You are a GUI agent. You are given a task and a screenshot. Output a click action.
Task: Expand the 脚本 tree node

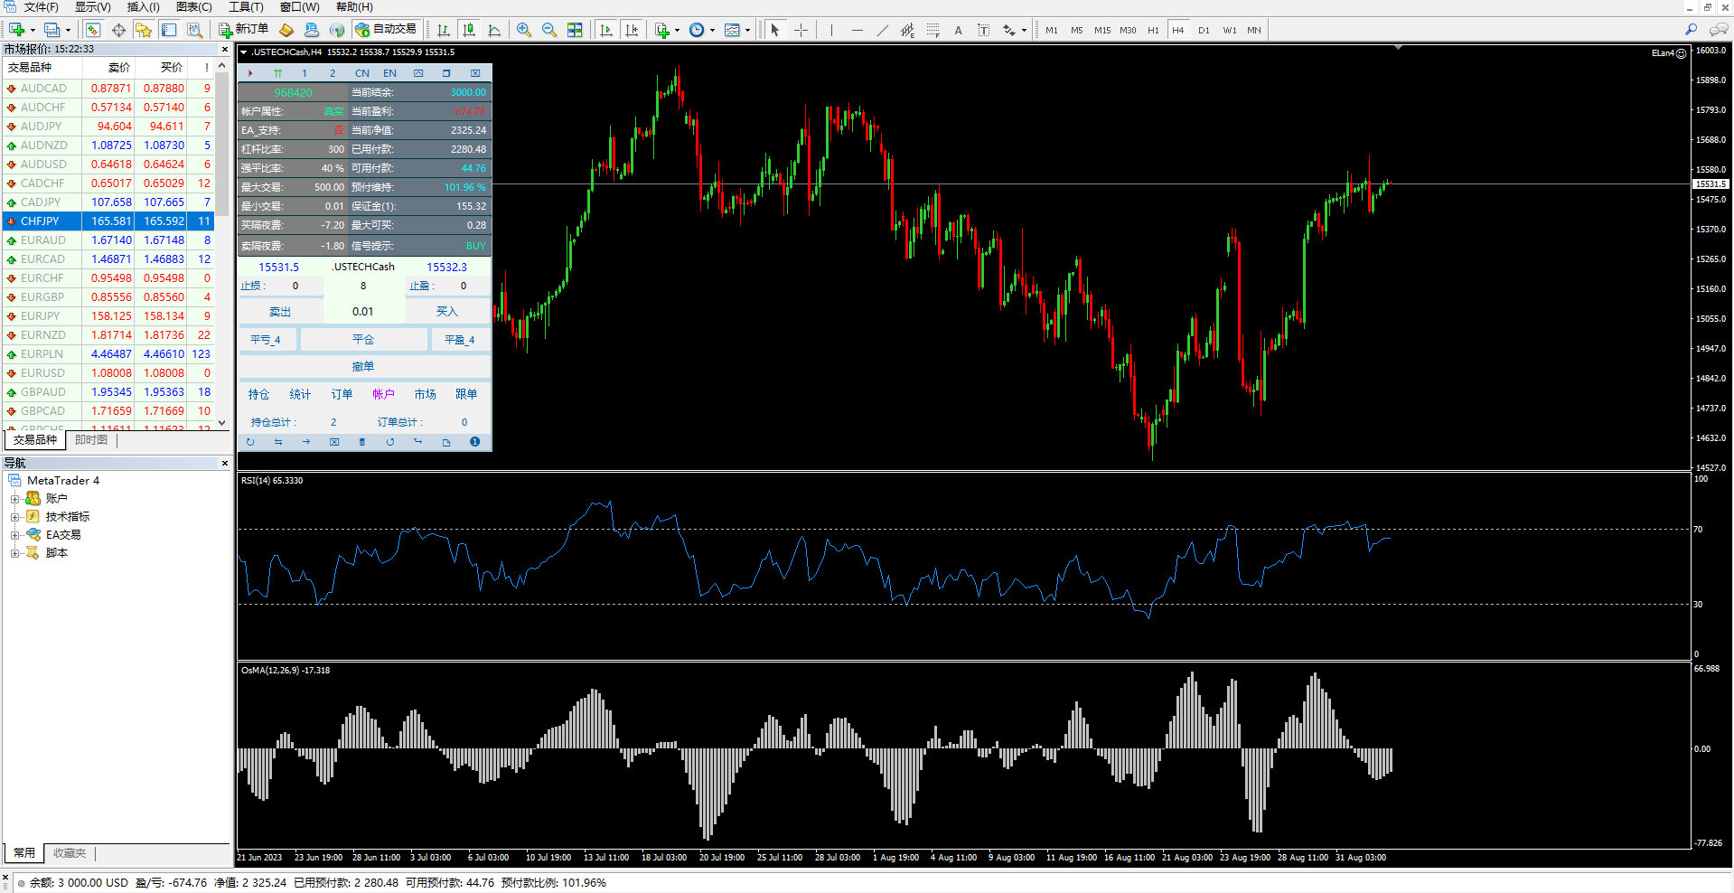[14, 553]
